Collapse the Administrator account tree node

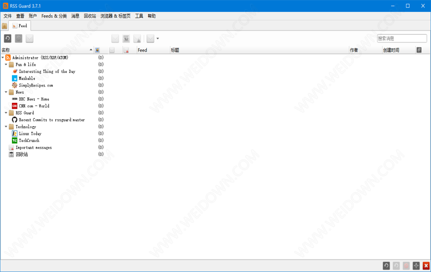pos(3,58)
